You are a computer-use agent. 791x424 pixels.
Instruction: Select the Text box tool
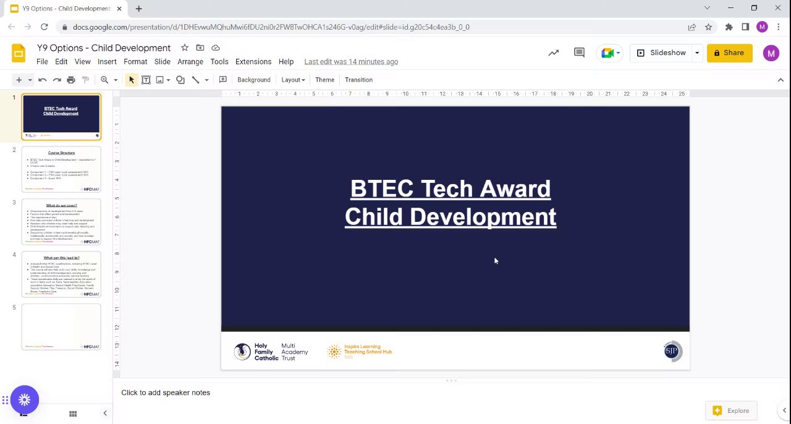146,80
